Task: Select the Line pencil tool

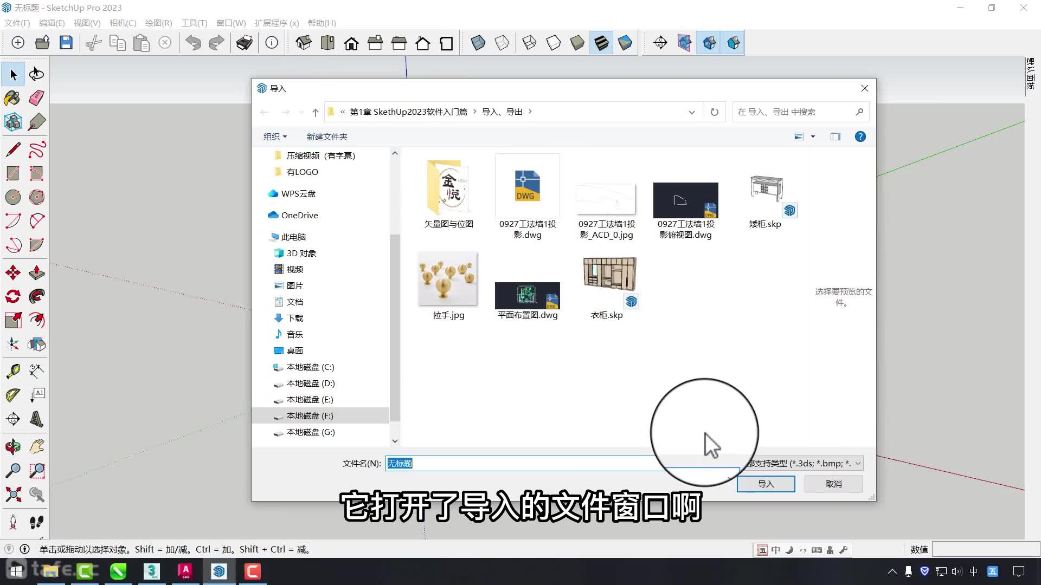Action: 13,149
